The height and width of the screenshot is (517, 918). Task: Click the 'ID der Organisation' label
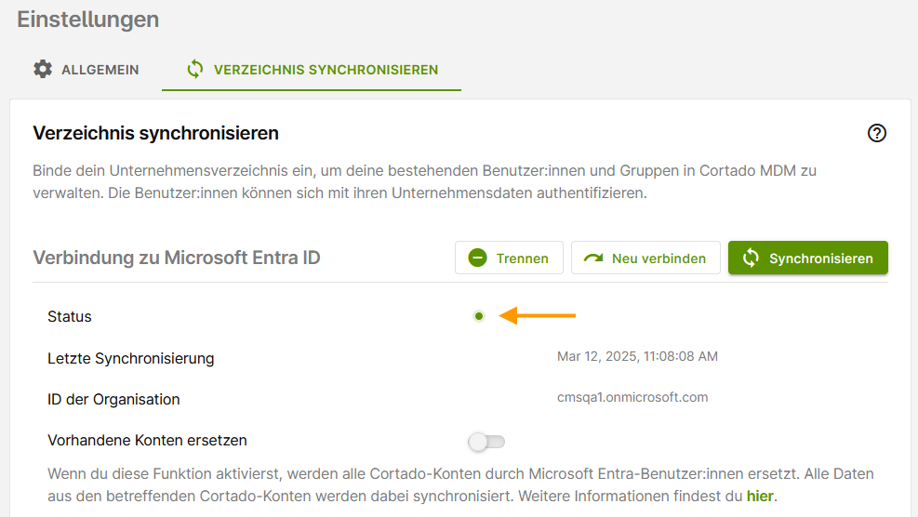pyautogui.click(x=113, y=399)
